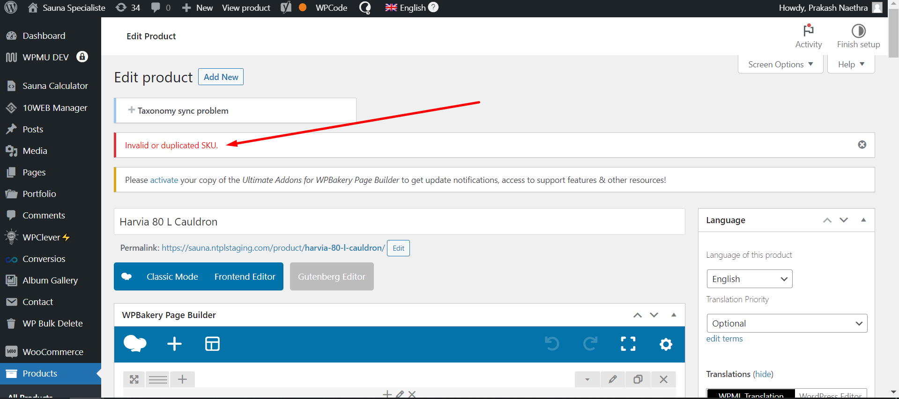Hide the Translations list
899x399 pixels.
[763, 374]
